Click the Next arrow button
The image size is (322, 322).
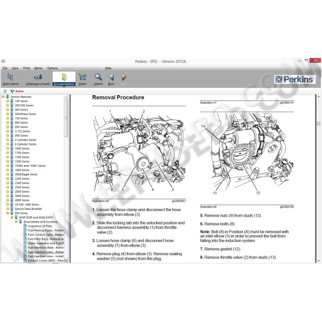[124, 79]
